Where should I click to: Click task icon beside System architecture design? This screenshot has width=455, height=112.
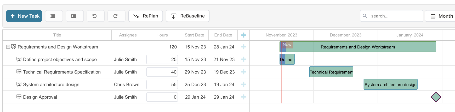(x=19, y=84)
